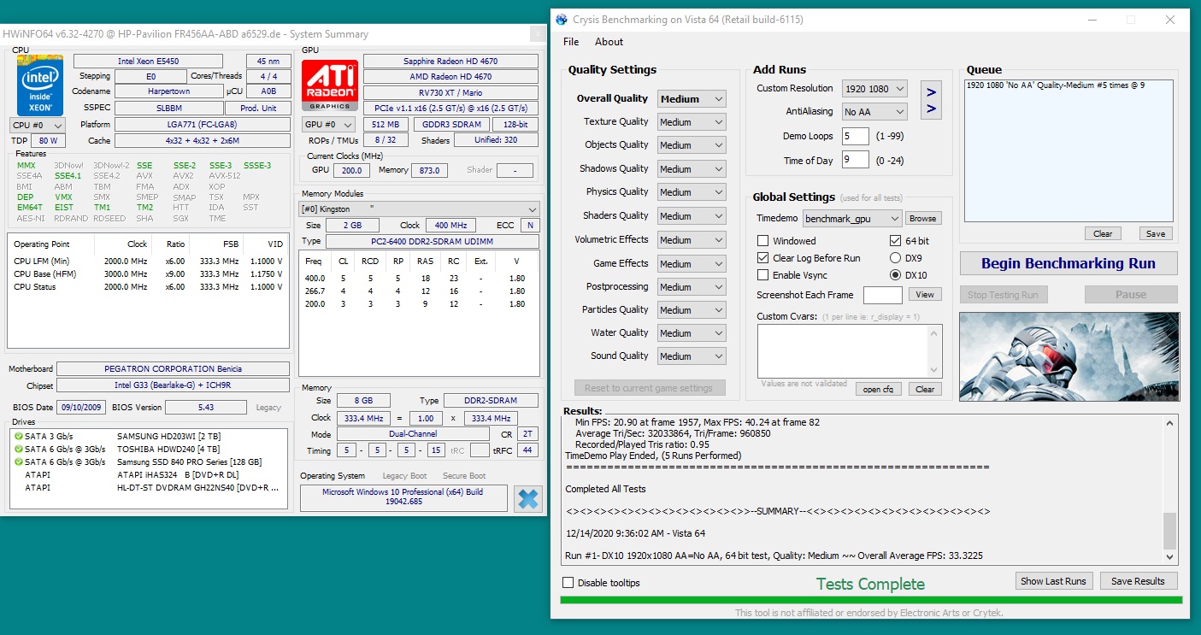The height and width of the screenshot is (635, 1201).
Task: Click the Crysis Benchmarking title bar app icon
Action: point(562,20)
